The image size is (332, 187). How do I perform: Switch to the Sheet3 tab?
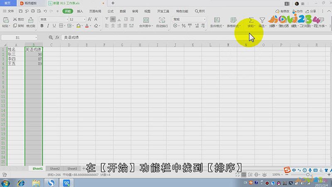pyautogui.click(x=72, y=169)
